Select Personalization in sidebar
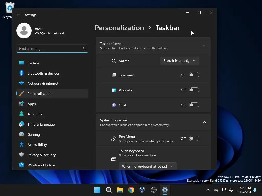 point(52,94)
